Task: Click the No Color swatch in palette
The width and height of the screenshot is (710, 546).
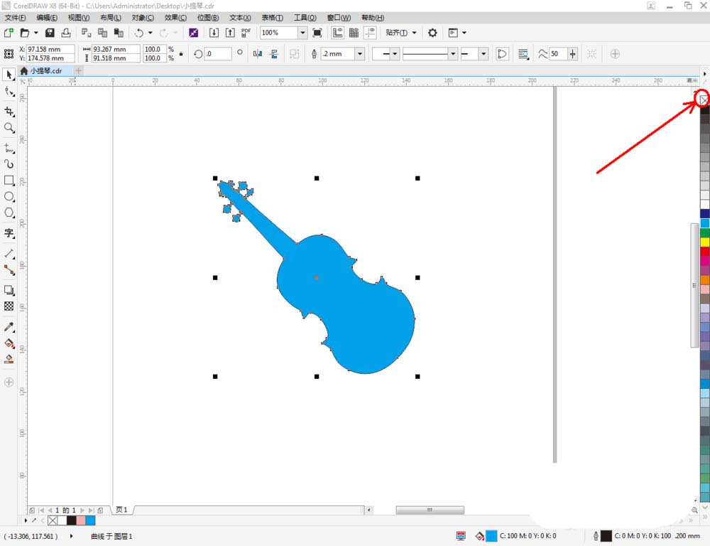Action: coord(704,100)
